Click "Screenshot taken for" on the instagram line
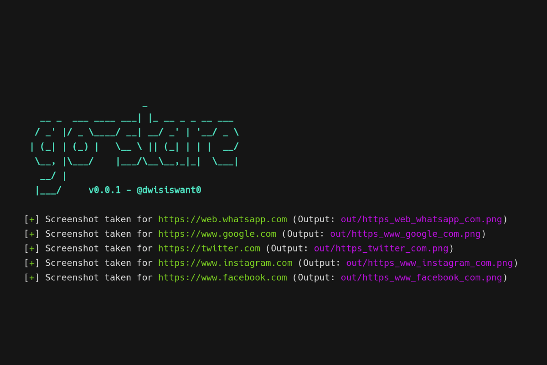 pyautogui.click(x=99, y=263)
